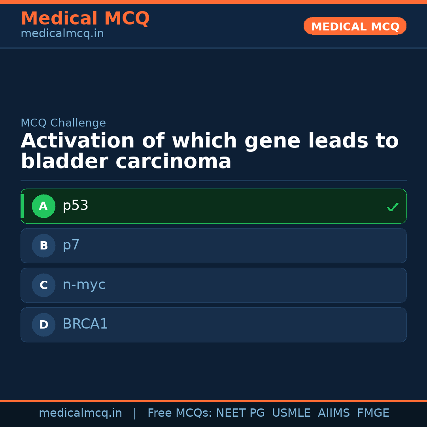The image size is (427, 427).
Task: Click the green checkmark on p53
Action: tap(392, 207)
